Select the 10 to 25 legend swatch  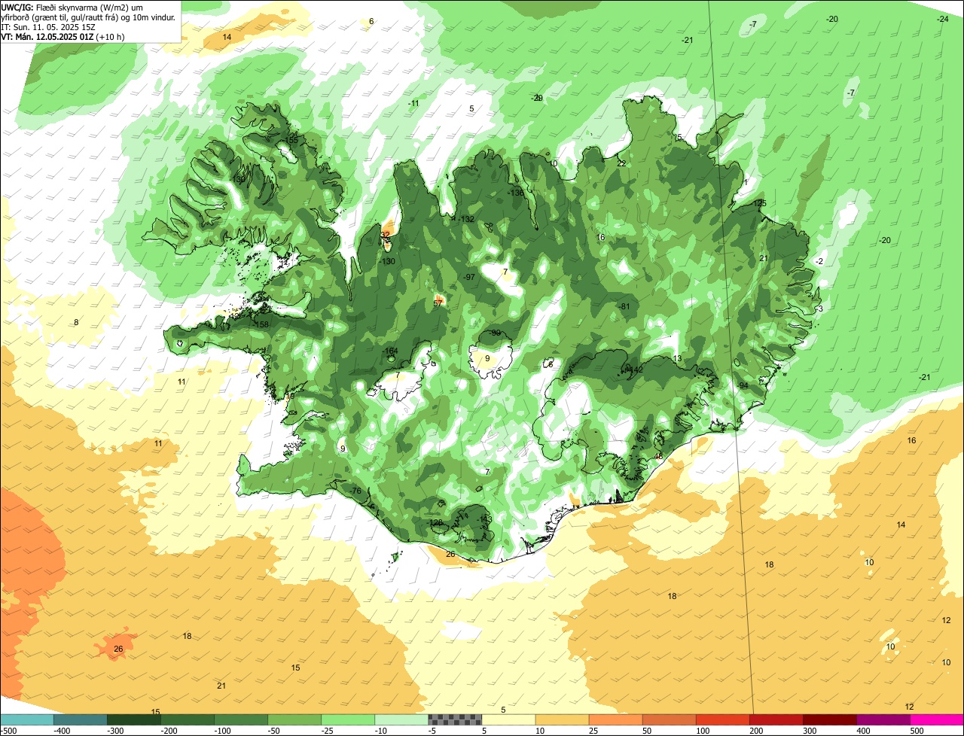pyautogui.click(x=562, y=719)
